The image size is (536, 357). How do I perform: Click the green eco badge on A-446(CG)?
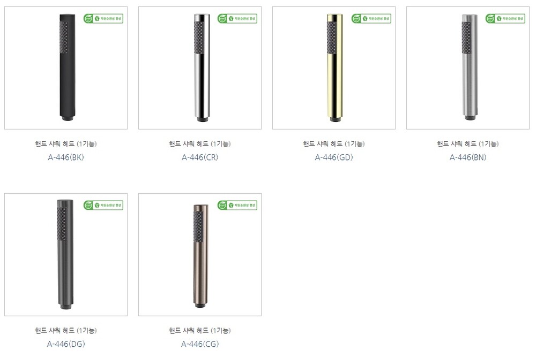coord(237,205)
